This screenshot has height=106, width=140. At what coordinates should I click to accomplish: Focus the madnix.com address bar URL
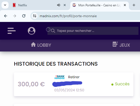coord(68,16)
